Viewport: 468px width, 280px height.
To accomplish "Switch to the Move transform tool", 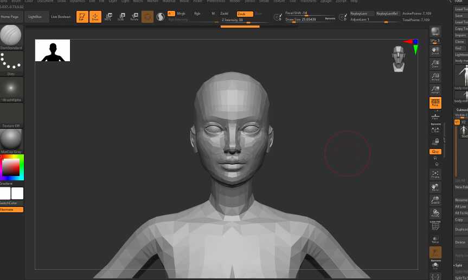I will click(108, 17).
